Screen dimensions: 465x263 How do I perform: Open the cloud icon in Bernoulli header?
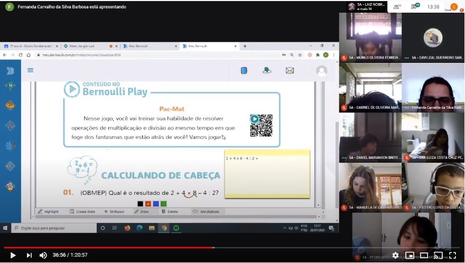pos(267,70)
